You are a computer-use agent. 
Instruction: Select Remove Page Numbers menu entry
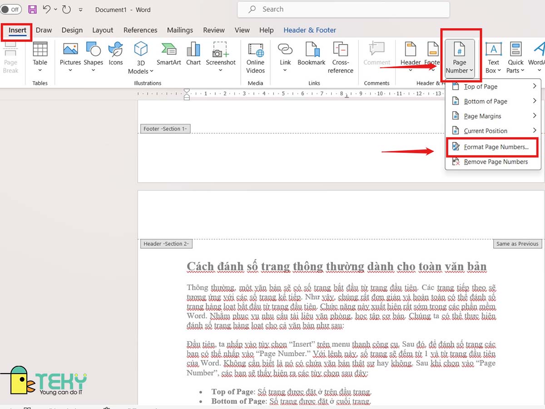(x=493, y=162)
